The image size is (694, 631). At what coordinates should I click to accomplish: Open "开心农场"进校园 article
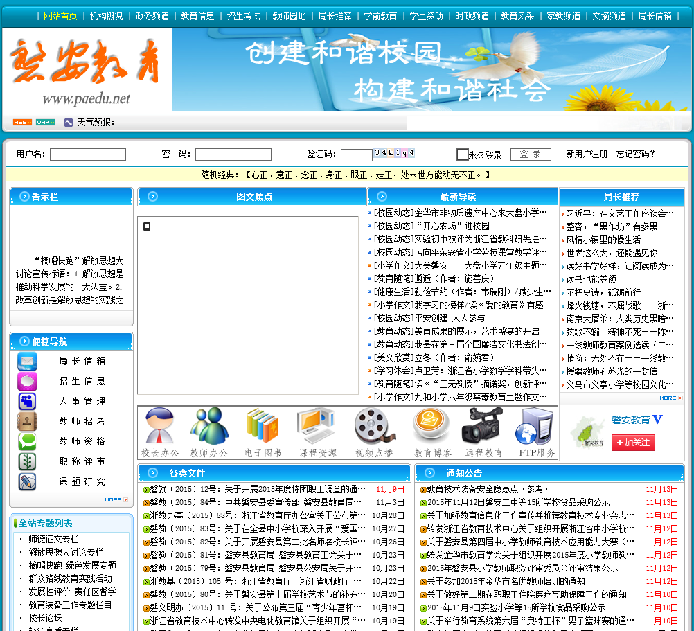pos(454,226)
